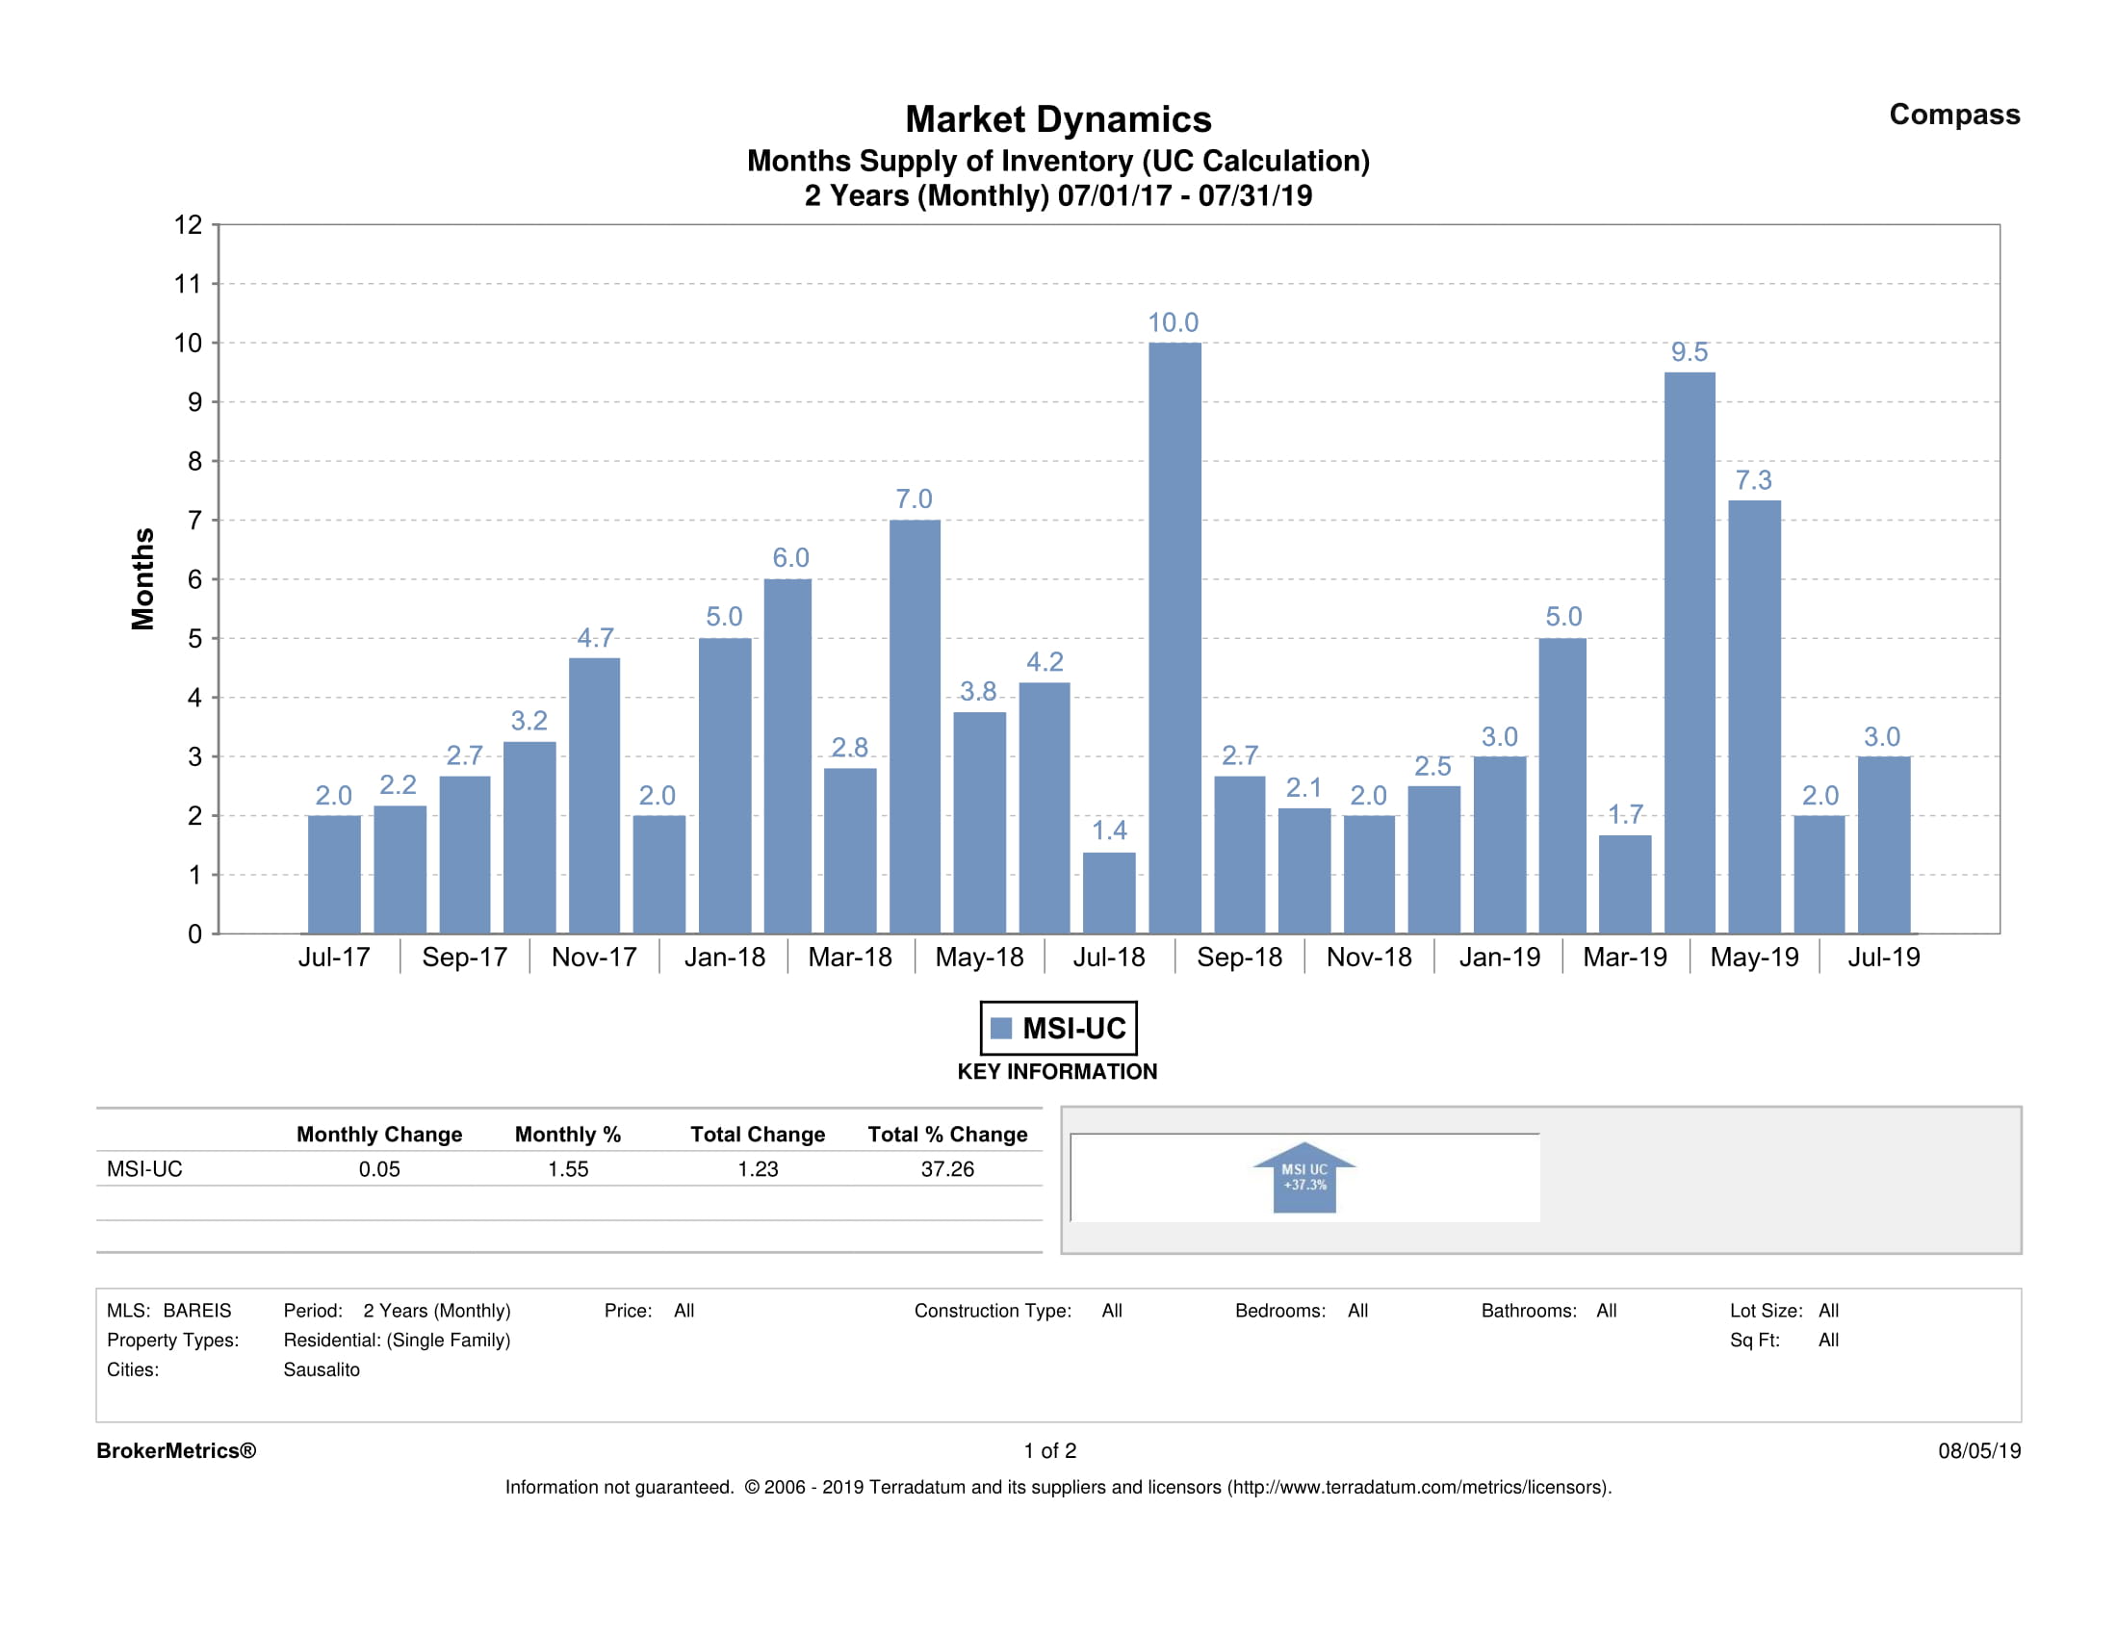Click the Jul-17 x-axis label
This screenshot has width=2116, height=1636.
click(x=333, y=957)
